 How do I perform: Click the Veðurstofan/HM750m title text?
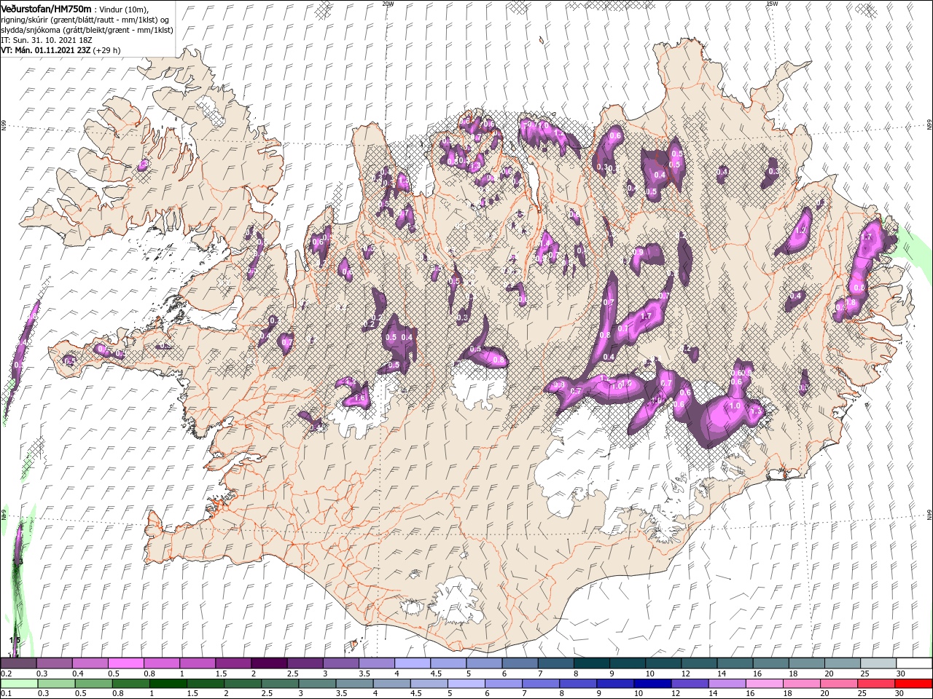pos(47,8)
